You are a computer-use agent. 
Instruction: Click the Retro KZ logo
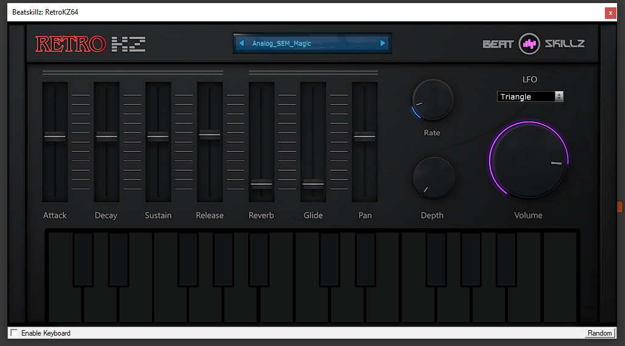pos(90,44)
